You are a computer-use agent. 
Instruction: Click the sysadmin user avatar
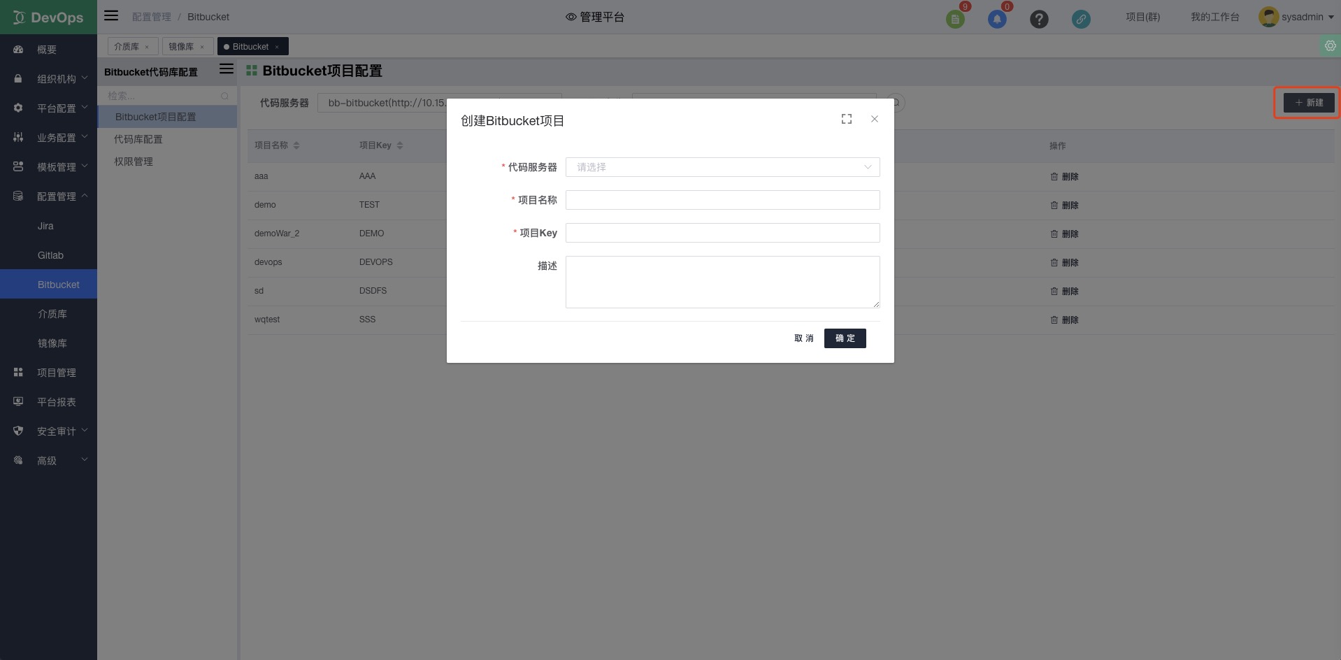[x=1268, y=17]
